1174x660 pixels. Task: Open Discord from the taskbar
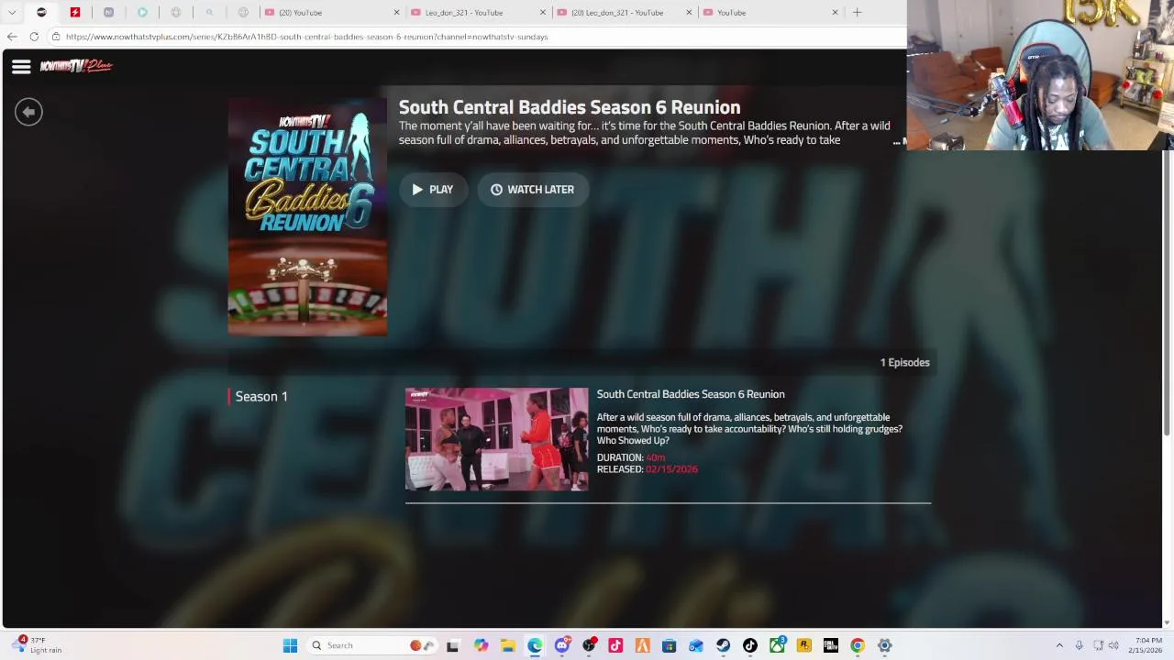(x=562, y=645)
